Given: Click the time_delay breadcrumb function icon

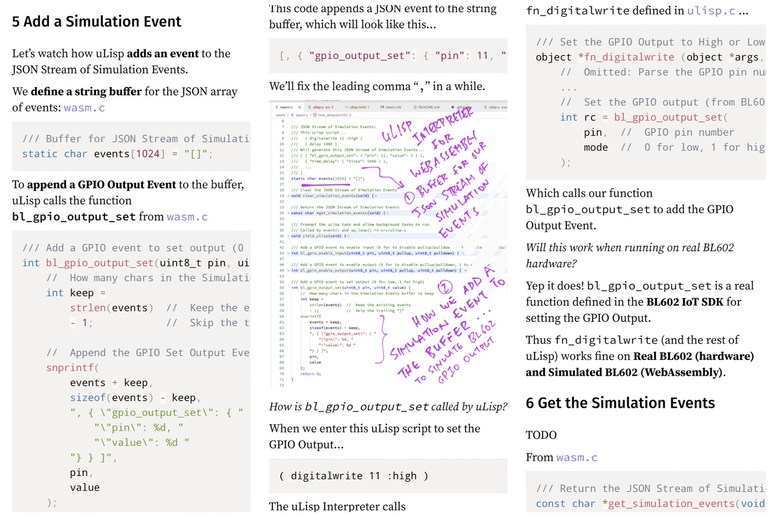Looking at the screenshot, I should [x=315, y=115].
